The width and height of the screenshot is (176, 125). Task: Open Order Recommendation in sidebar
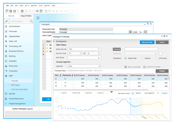pyautogui.click(x=20, y=89)
